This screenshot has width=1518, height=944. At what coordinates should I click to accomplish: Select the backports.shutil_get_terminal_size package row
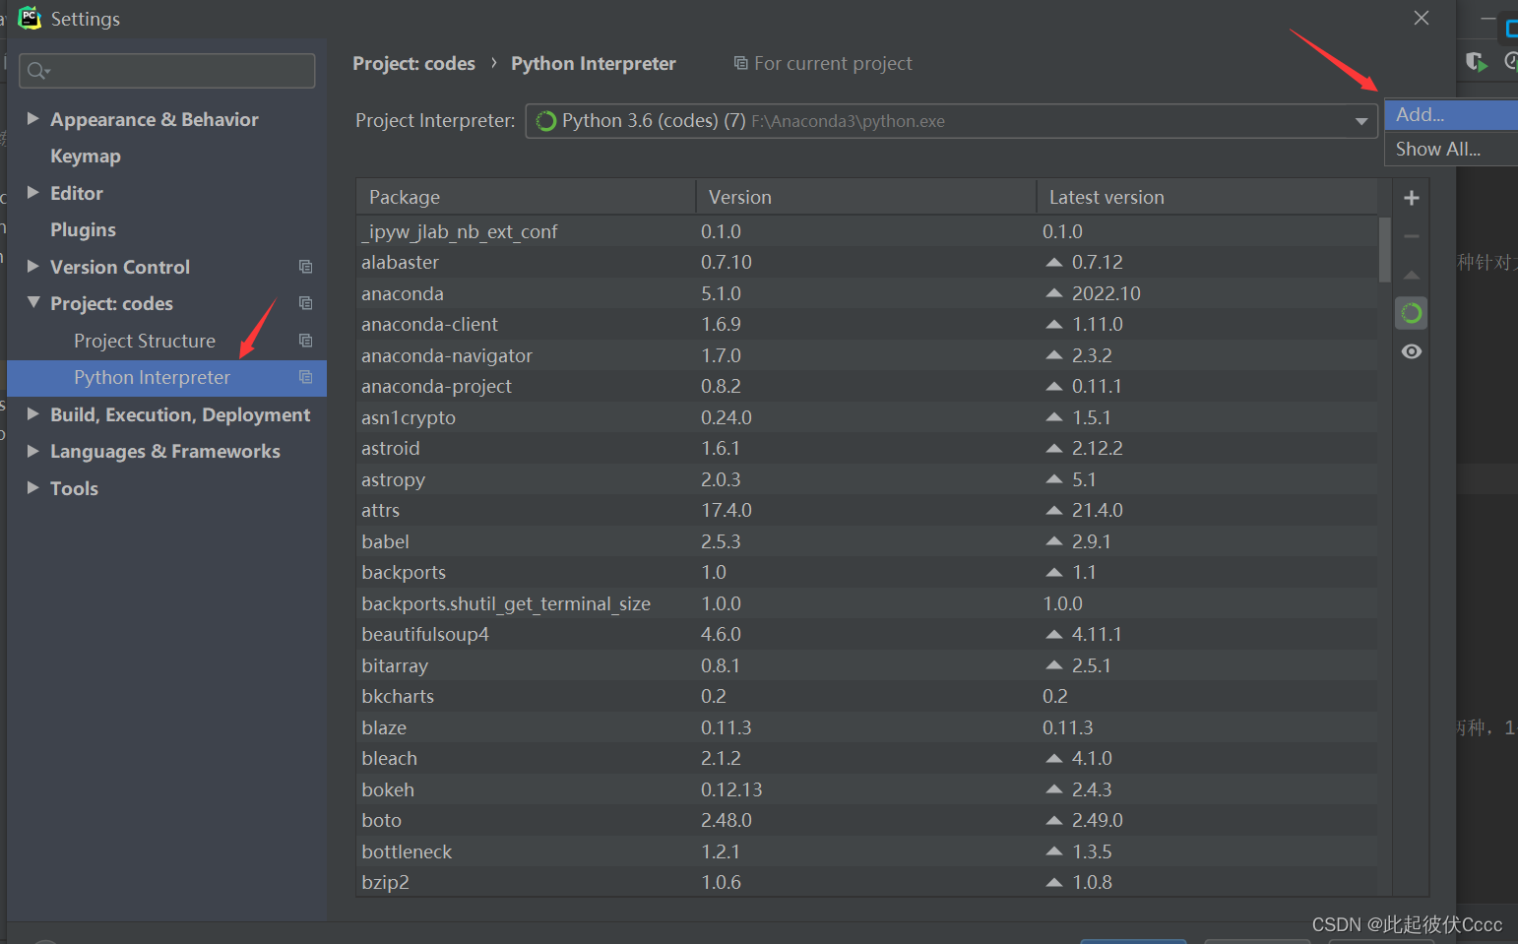[866, 603]
